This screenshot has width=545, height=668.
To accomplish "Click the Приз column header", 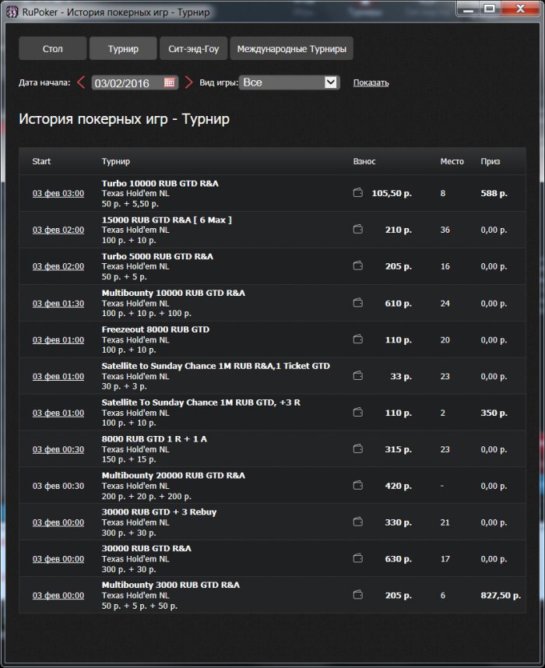I will click(490, 162).
